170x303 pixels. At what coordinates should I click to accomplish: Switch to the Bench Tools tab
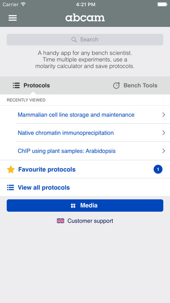pyautogui.click(x=135, y=85)
